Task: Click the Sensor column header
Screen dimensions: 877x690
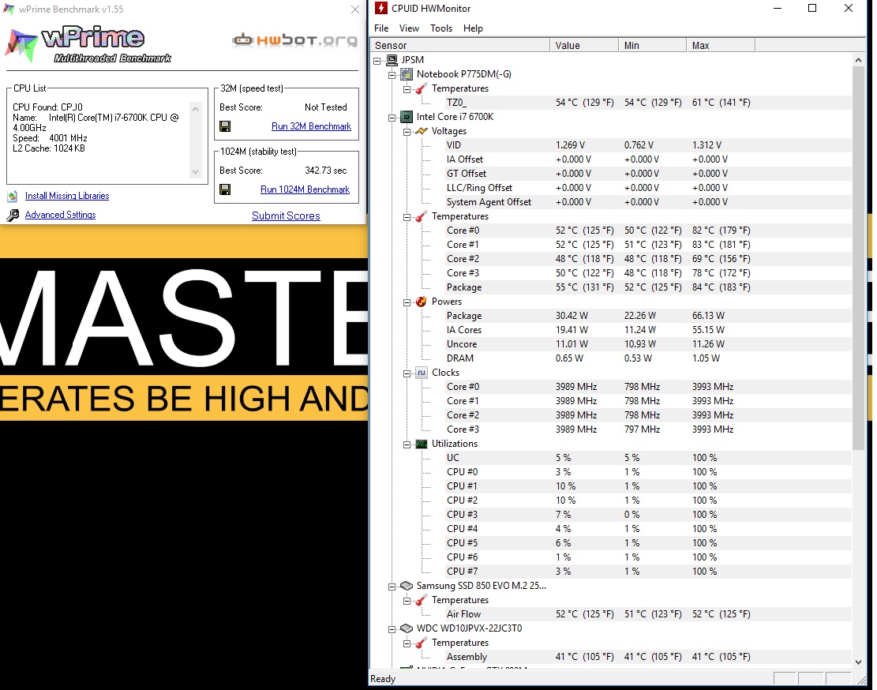Action: [x=459, y=45]
